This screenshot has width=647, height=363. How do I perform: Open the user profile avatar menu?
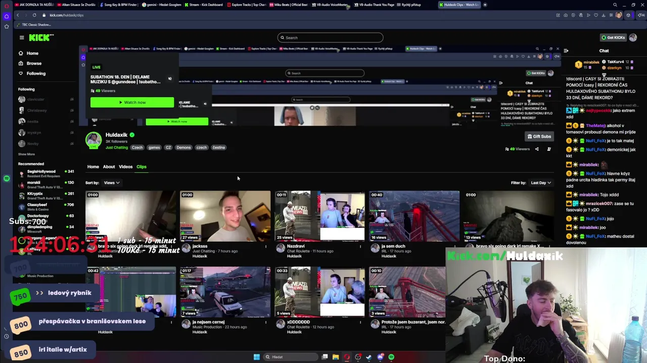point(633,37)
